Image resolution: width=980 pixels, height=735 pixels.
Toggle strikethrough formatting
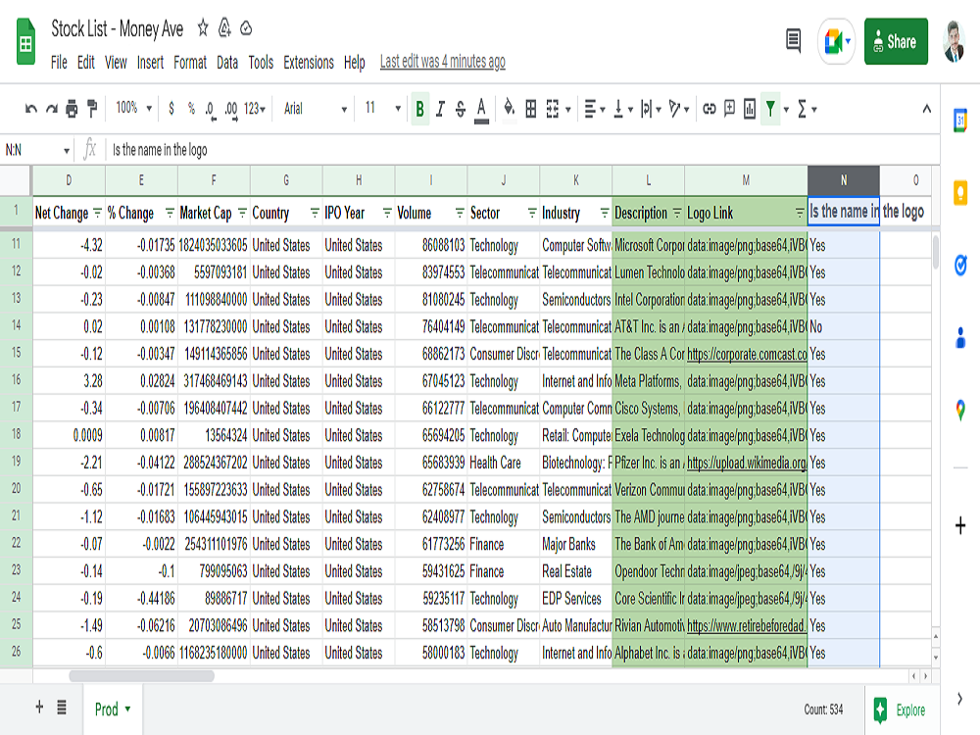point(461,110)
